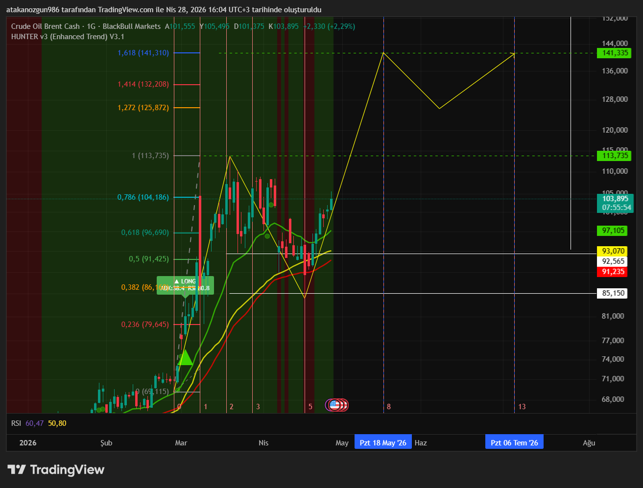The image size is (643, 488).
Task: Click the yellow RSI value 50,80
Action: [57, 423]
